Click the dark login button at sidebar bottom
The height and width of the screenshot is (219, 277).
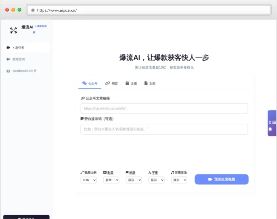(x=26, y=217)
